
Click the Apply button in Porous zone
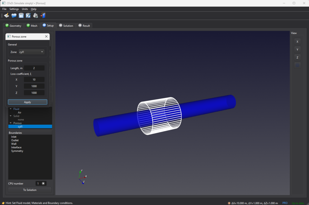(x=27, y=102)
